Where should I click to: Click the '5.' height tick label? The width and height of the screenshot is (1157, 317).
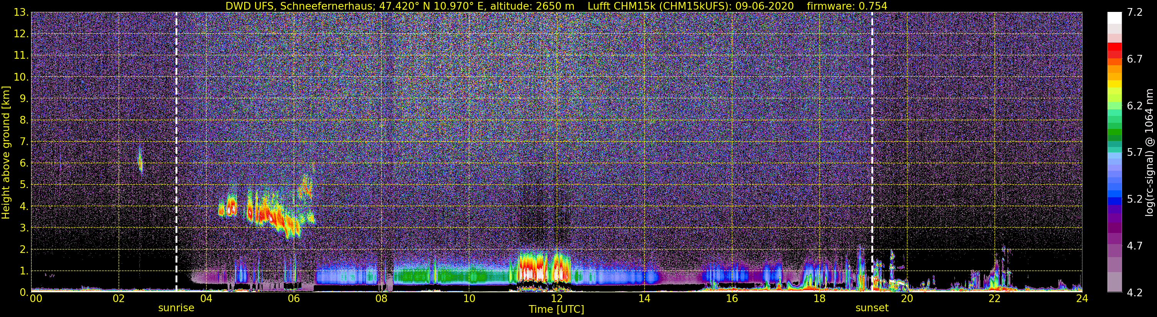click(23, 185)
